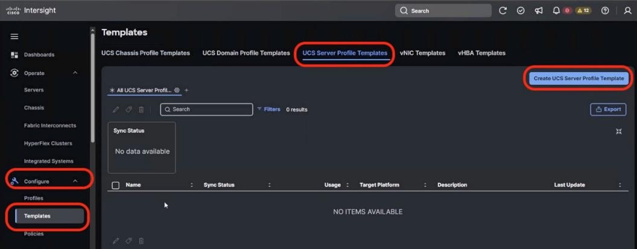637x249 pixels.
Task: Open the help question mark icon
Action: pos(605,11)
